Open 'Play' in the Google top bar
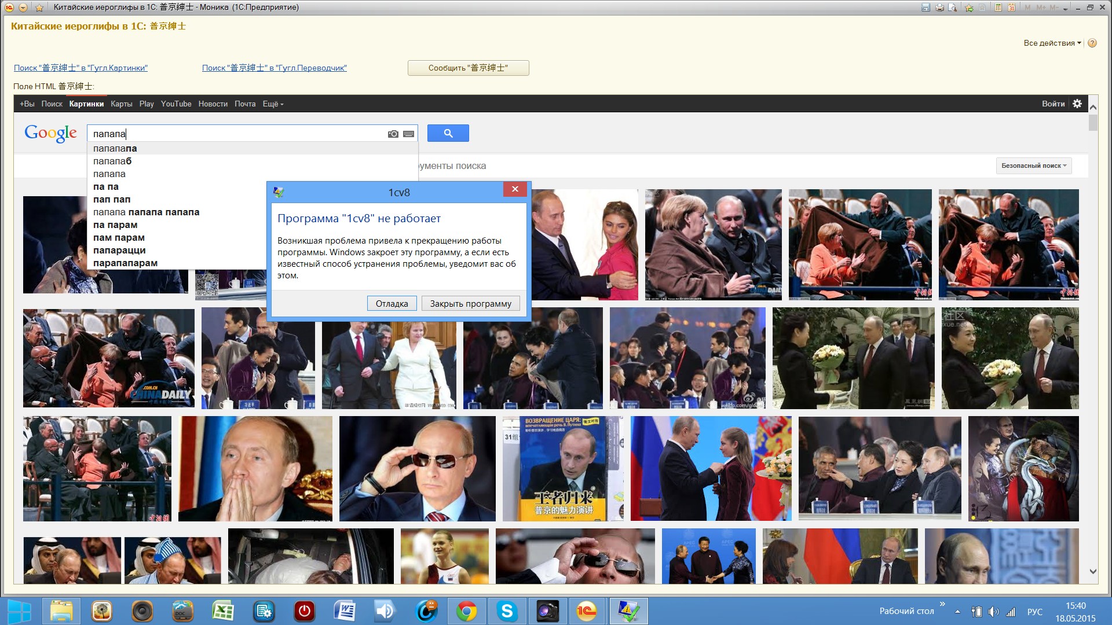The image size is (1112, 625). (x=147, y=104)
